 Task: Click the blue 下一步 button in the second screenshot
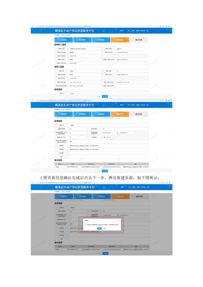tap(105, 171)
